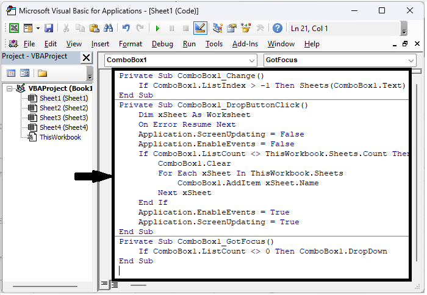The height and width of the screenshot is (295, 427).
Task: Save the workbook with the floppy icon
Action: pyautogui.click(x=49, y=28)
